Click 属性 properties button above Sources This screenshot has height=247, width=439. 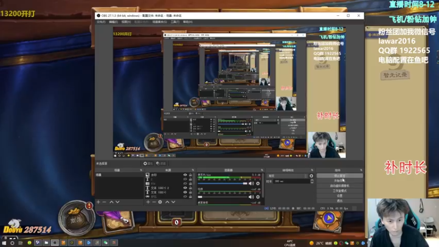tap(148, 164)
